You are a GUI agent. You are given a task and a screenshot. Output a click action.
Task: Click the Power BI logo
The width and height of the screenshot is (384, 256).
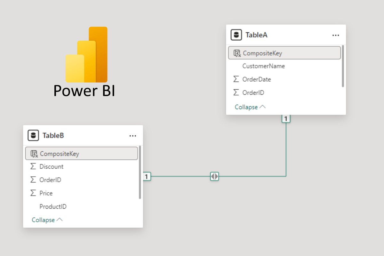(84, 54)
